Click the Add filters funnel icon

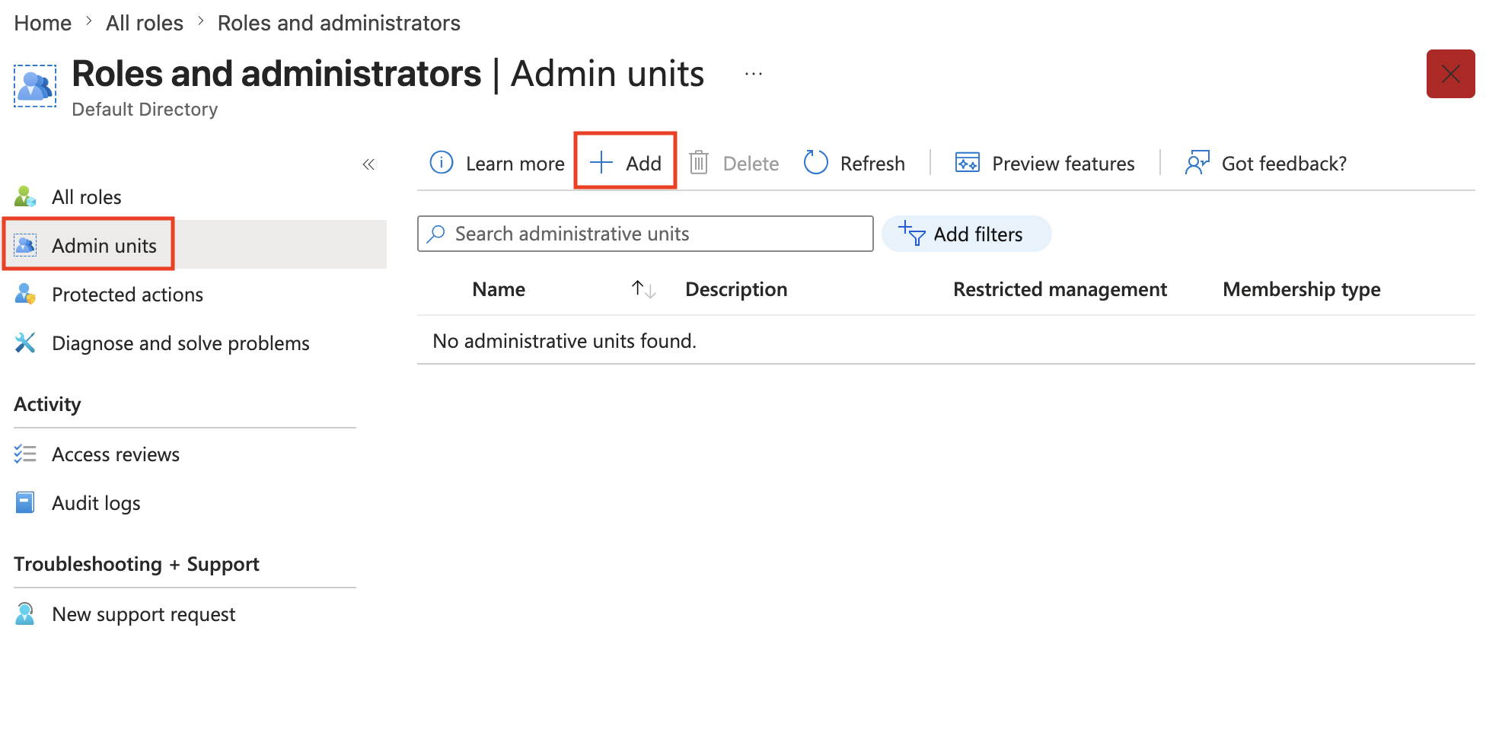[x=912, y=234]
